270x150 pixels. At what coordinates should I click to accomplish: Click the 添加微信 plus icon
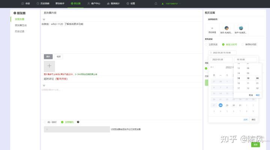212,28
